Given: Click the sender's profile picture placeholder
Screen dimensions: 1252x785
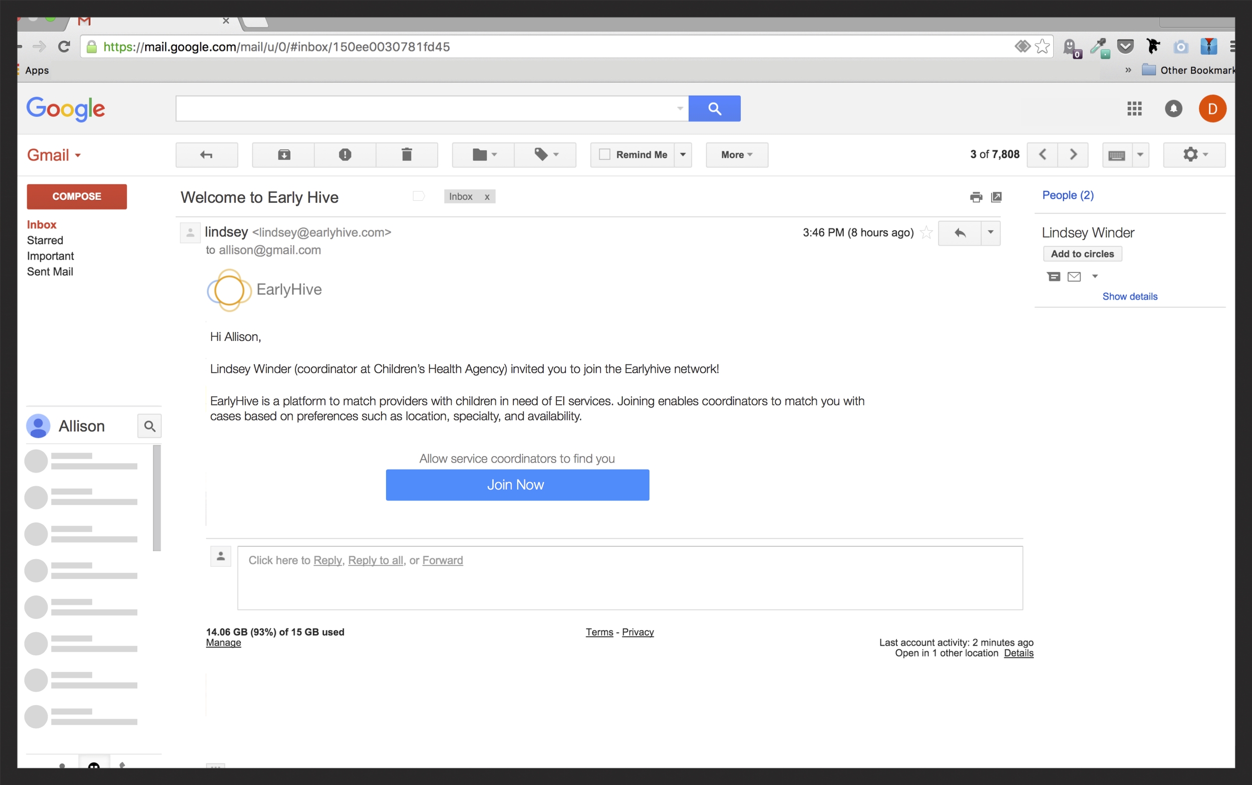Looking at the screenshot, I should click(190, 233).
